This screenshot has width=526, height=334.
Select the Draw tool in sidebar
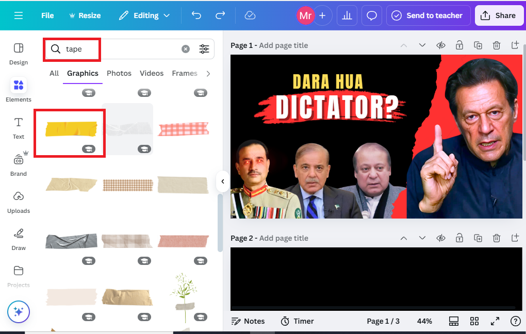point(19,240)
